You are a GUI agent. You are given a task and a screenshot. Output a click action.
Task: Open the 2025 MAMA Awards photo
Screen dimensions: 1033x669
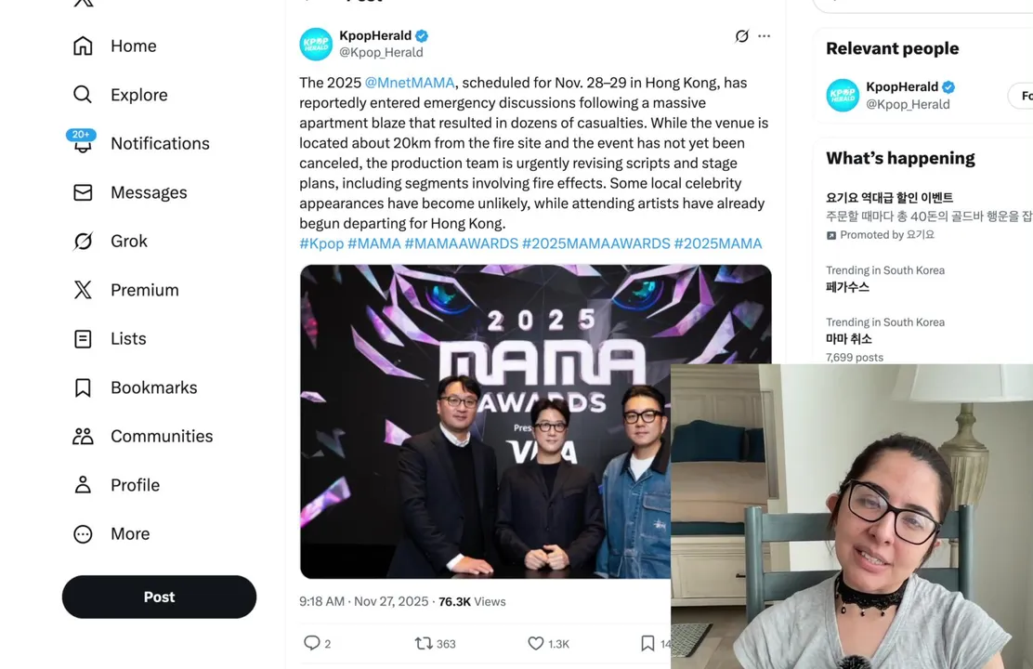click(483, 418)
